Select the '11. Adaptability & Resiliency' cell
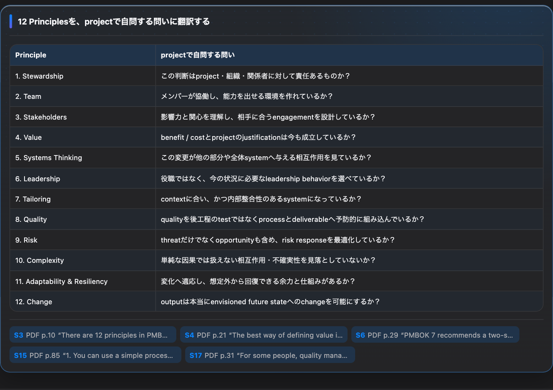The height and width of the screenshot is (390, 553). click(x=83, y=281)
